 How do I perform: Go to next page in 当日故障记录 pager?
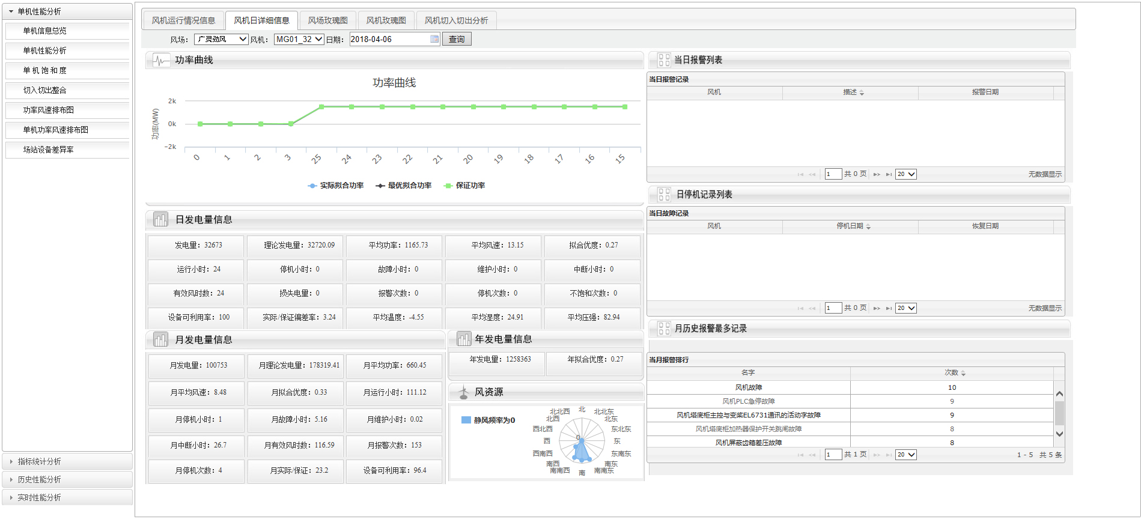[x=877, y=308]
